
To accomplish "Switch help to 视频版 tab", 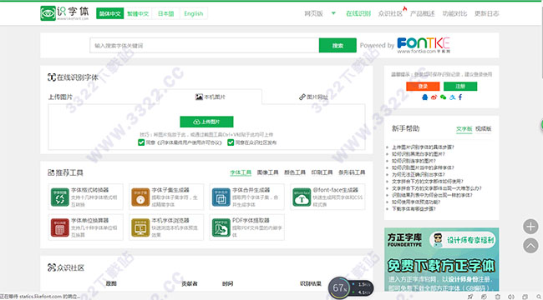I will 484,129.
